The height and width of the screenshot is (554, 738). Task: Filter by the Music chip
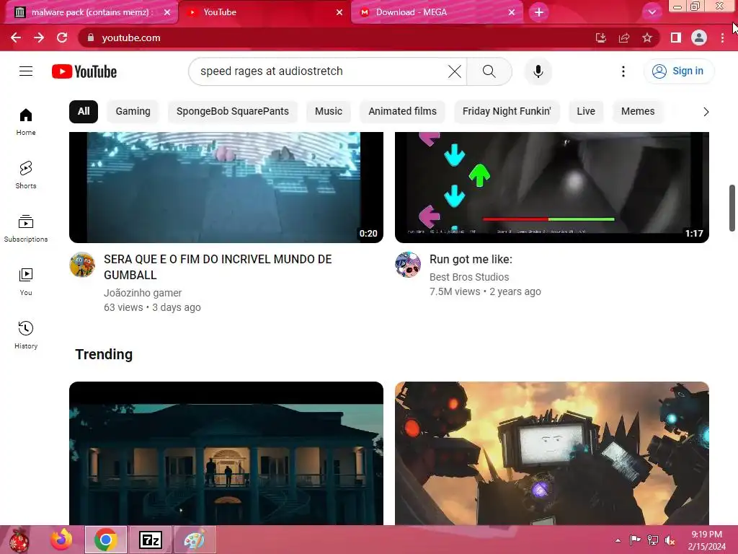(x=329, y=112)
